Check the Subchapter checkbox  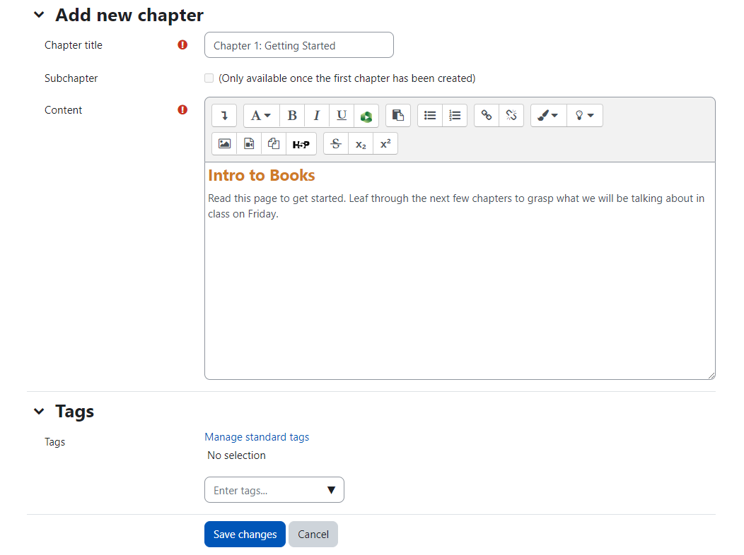pos(209,78)
